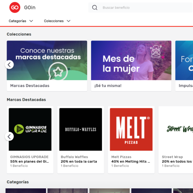Open the Mes de la mujer banner

131,60
